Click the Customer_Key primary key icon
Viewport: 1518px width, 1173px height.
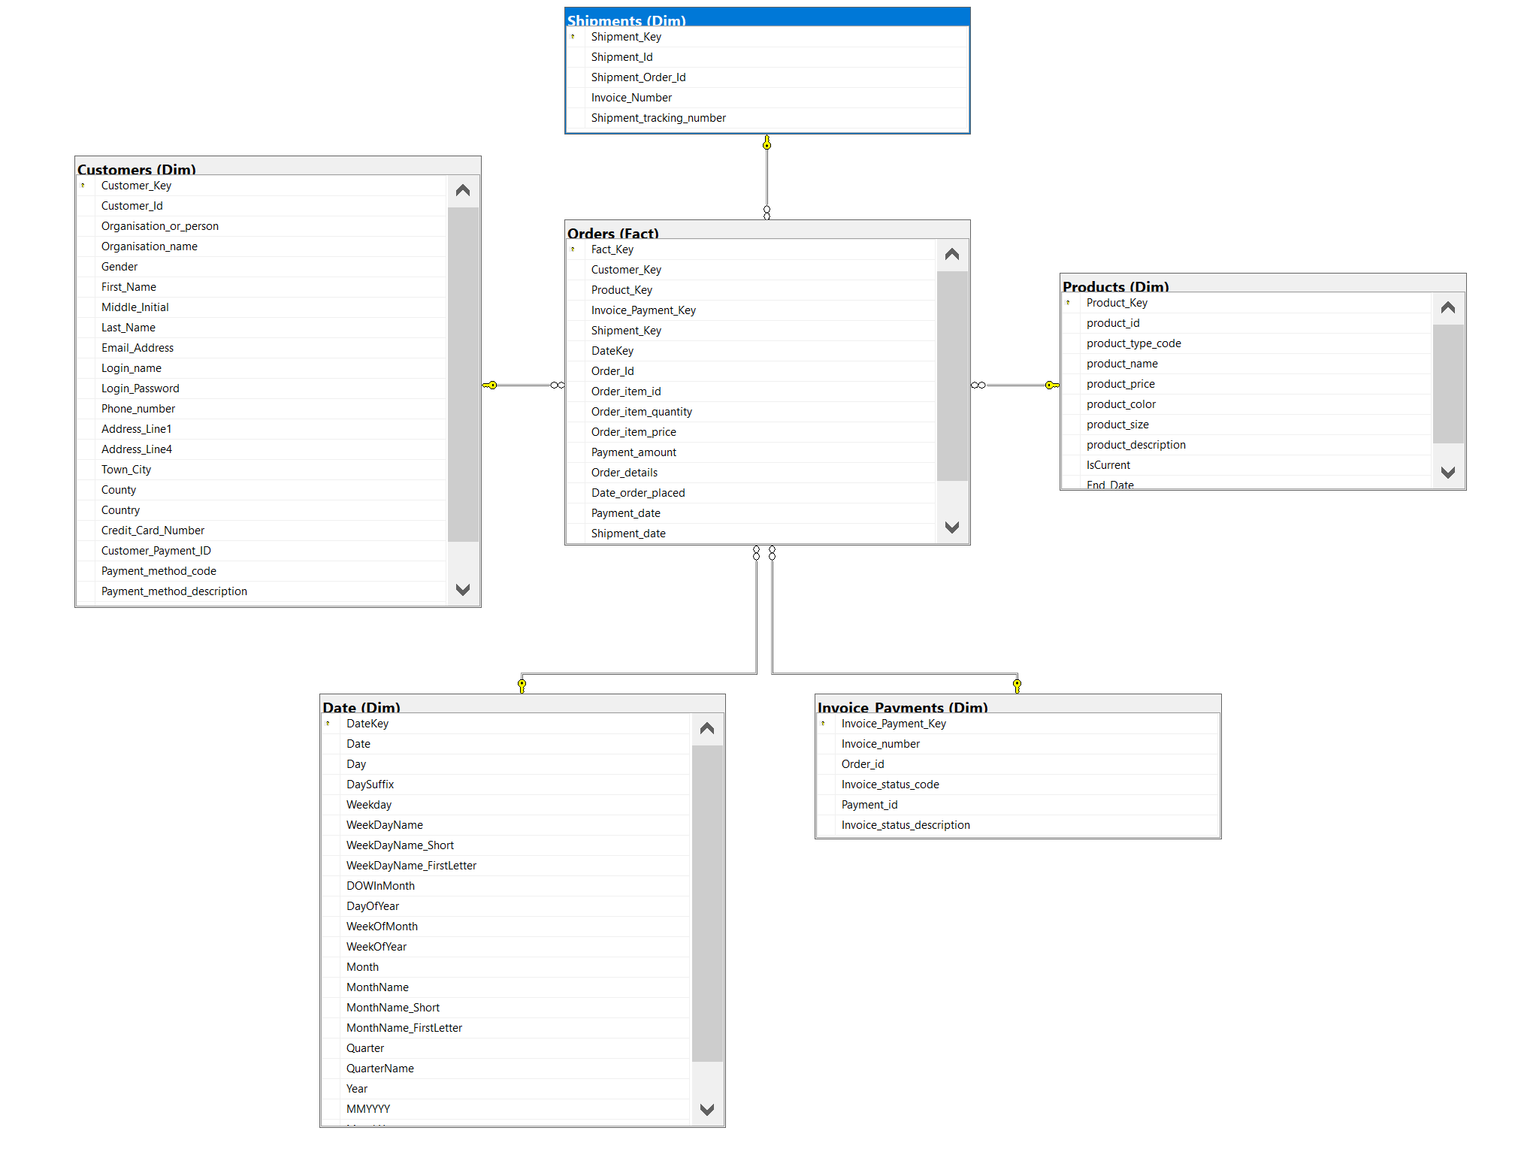coord(83,186)
